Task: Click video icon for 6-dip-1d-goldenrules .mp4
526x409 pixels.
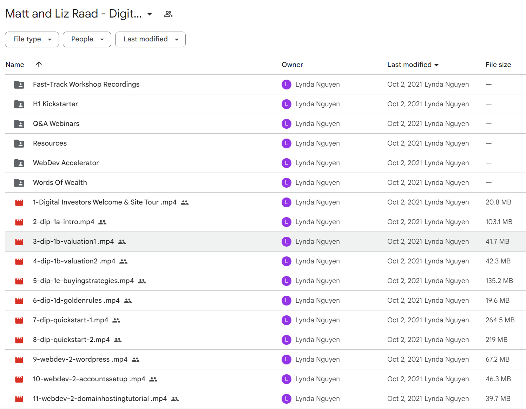Action: [19, 301]
